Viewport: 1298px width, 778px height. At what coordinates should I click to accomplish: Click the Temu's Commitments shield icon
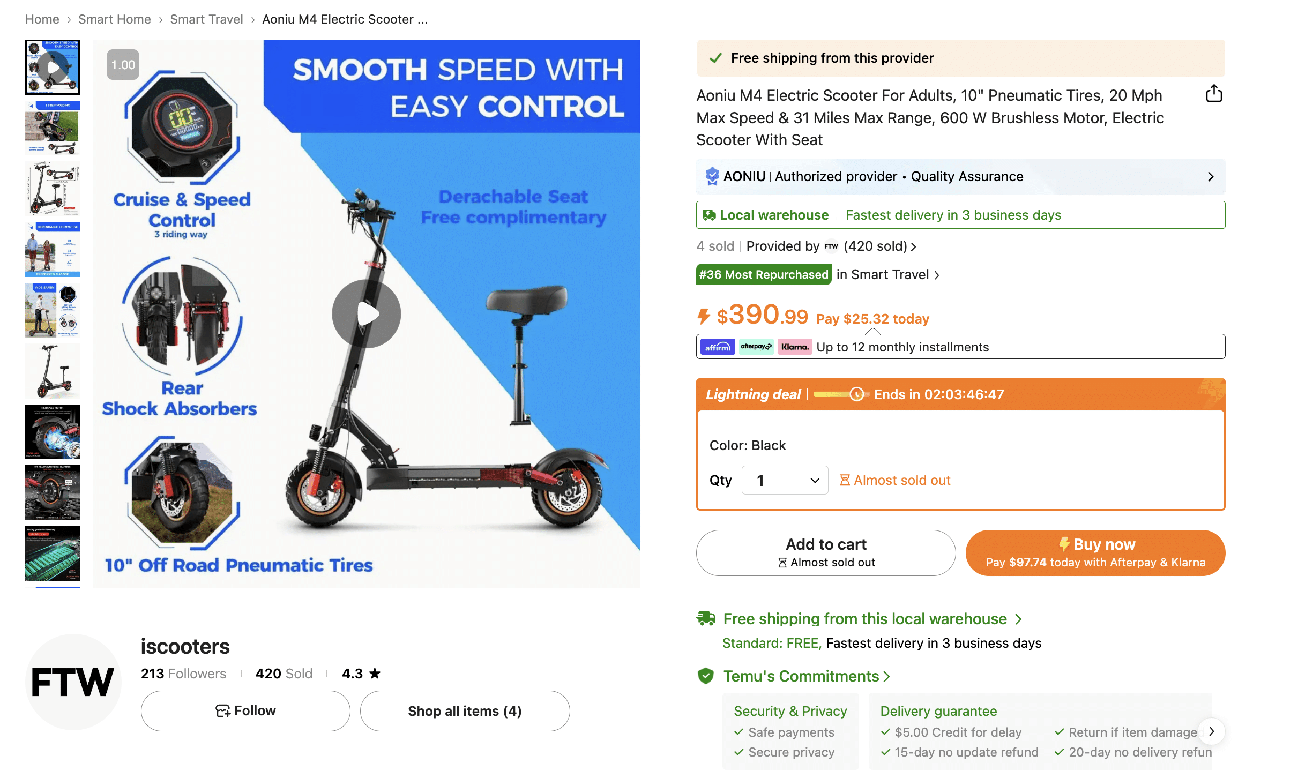pyautogui.click(x=706, y=676)
